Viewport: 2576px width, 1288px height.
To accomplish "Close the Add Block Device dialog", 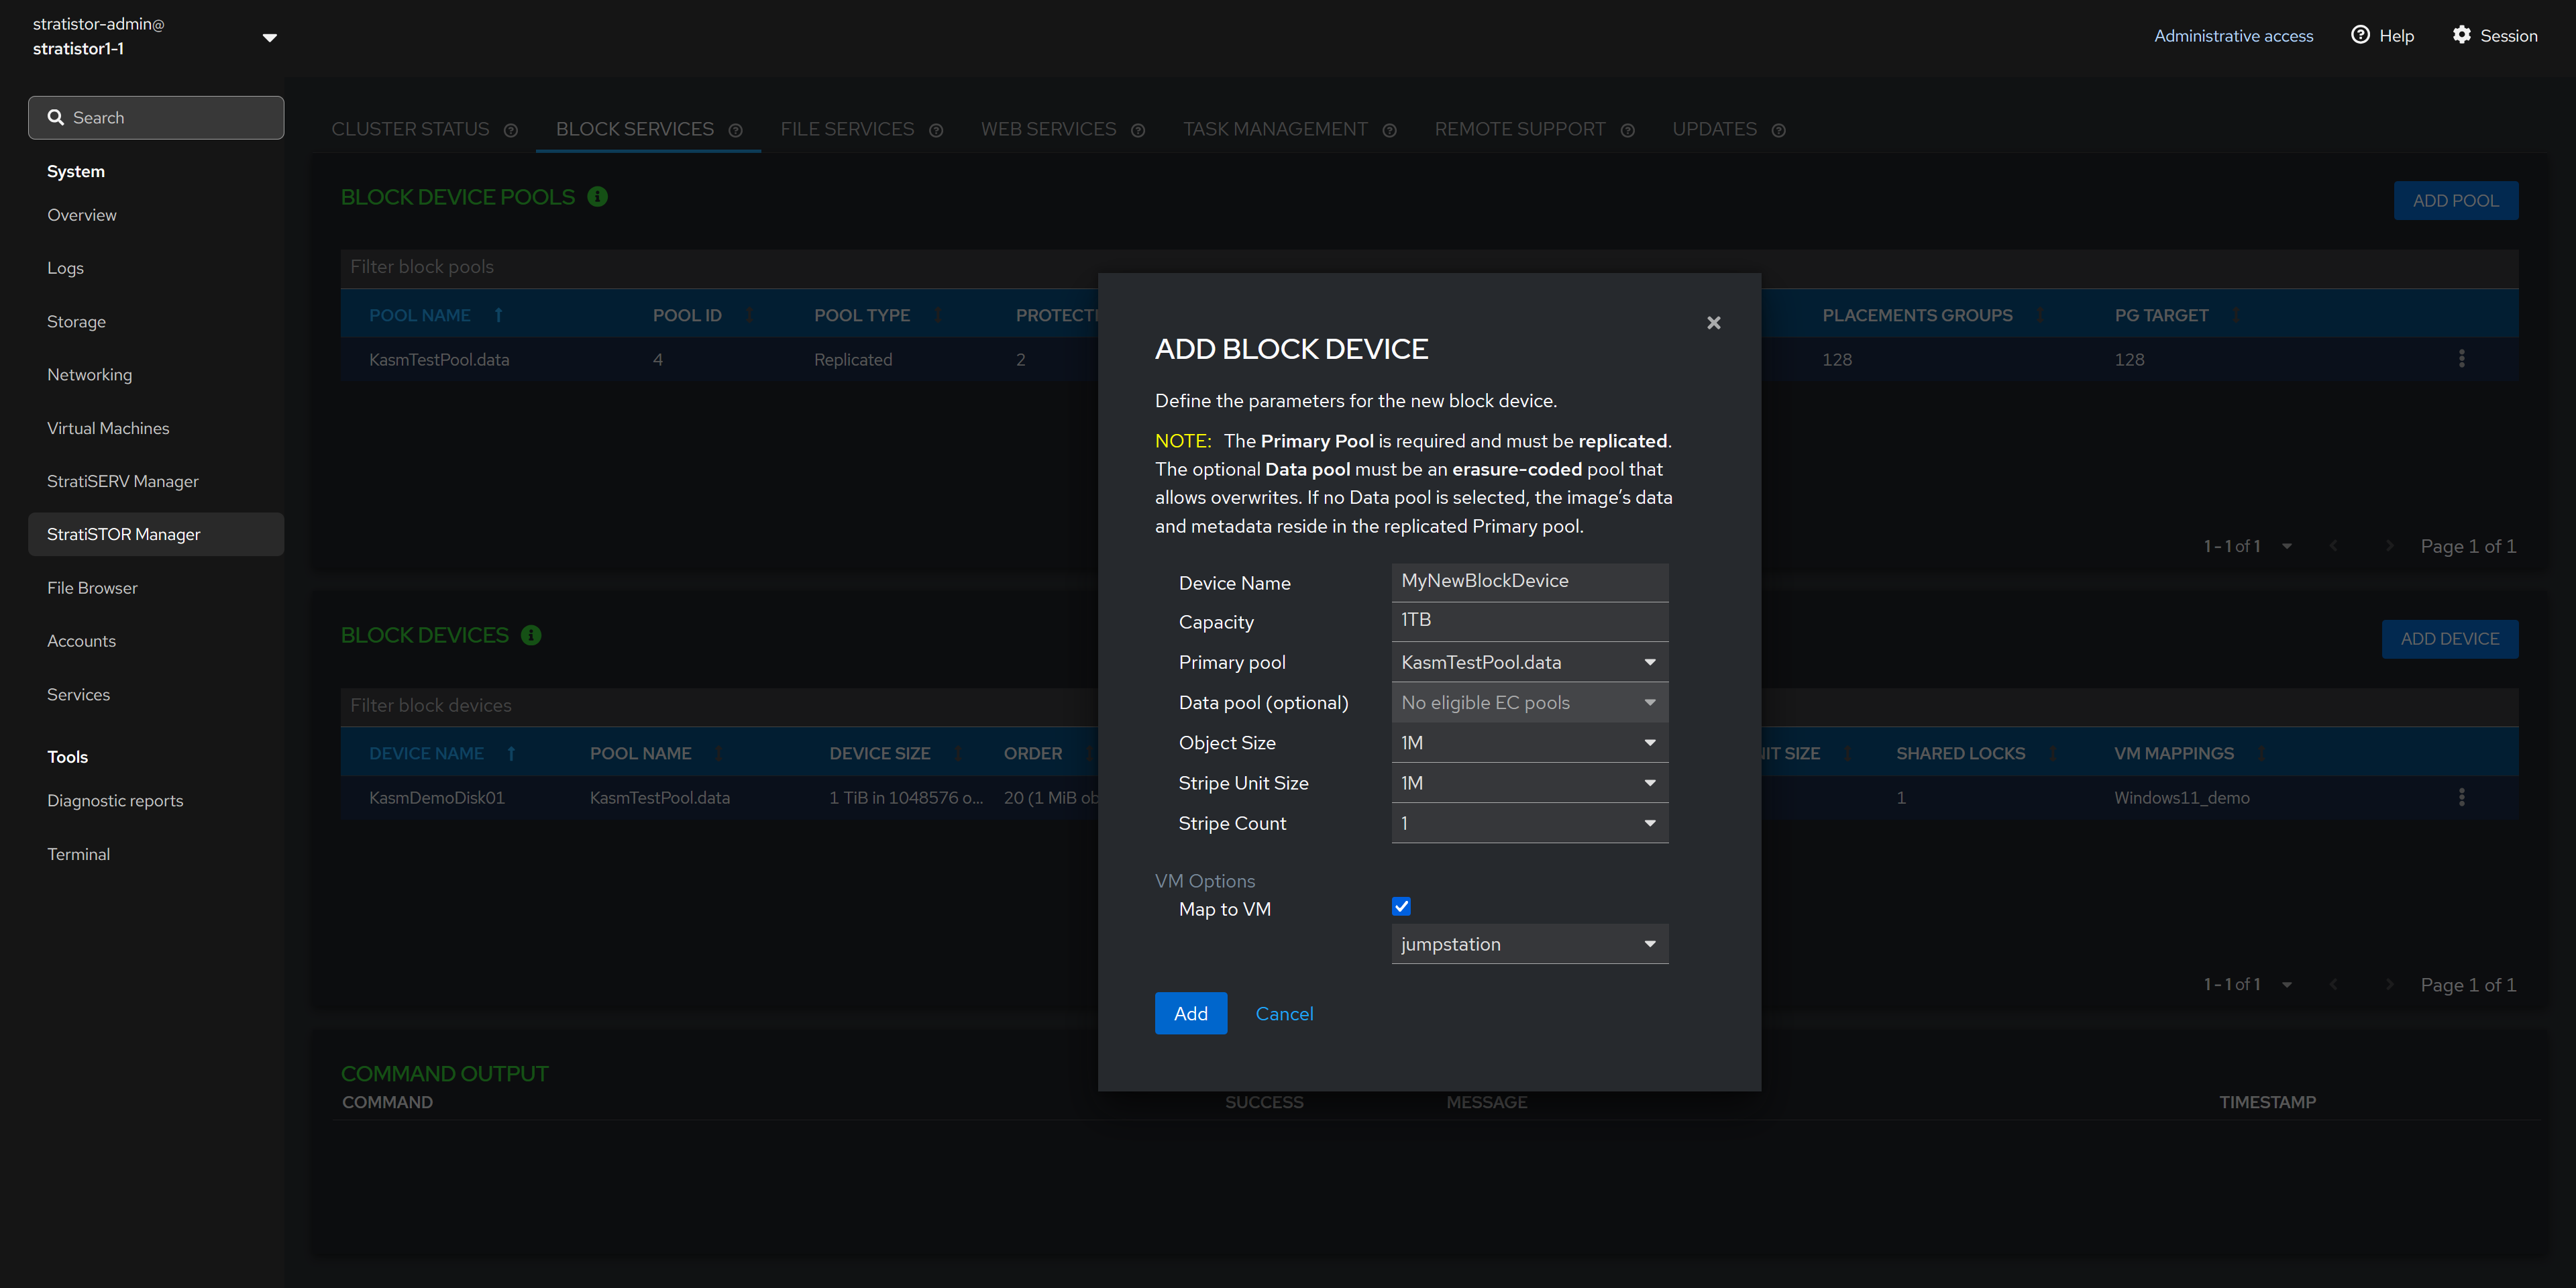I will point(1713,322).
